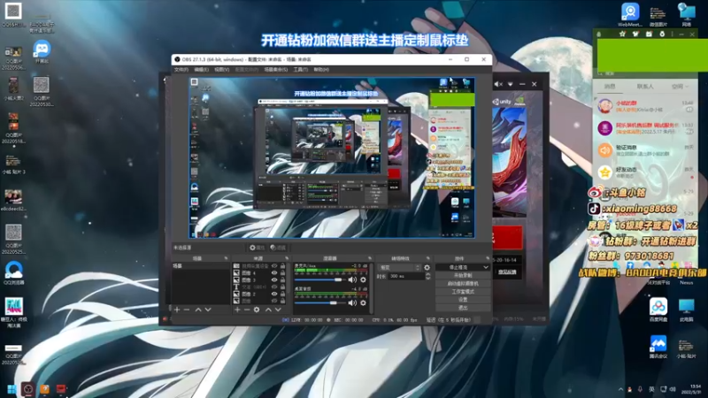Screen dimensions: 708x398
Task: Toggle the lock on the 图像 2 source
Action: [282, 294]
